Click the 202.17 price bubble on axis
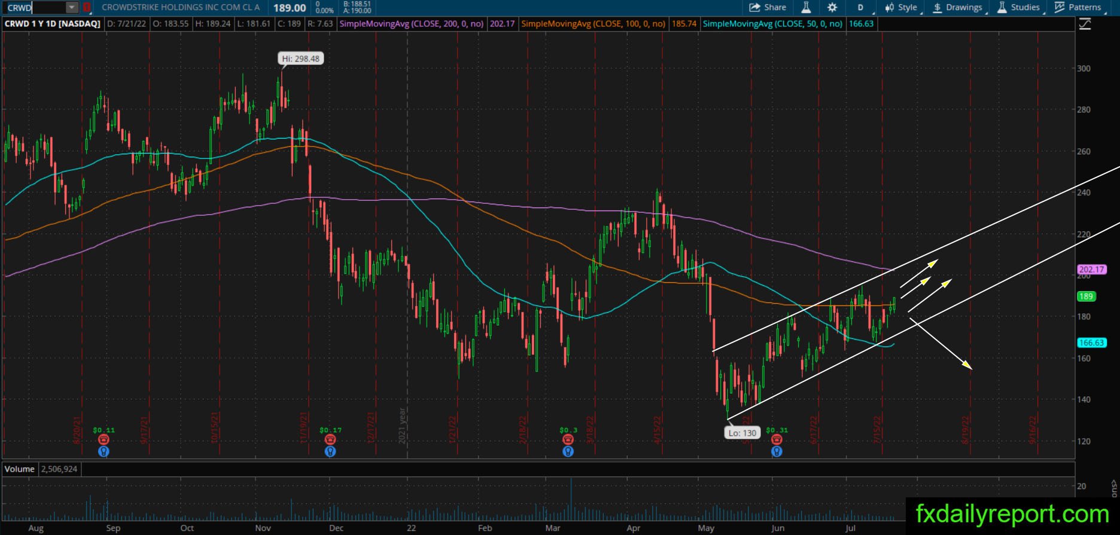The height and width of the screenshot is (535, 1120). (1091, 270)
